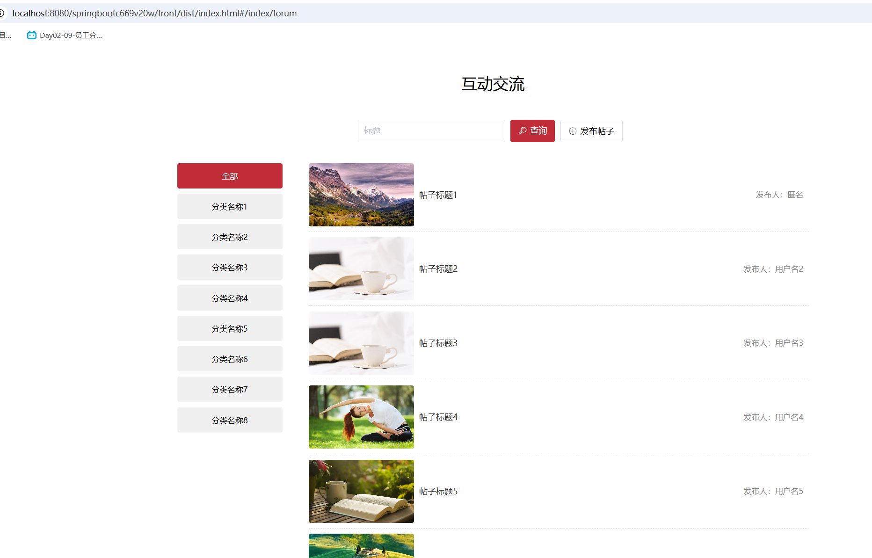Open the yoga woman post thumbnail
Image resolution: width=872 pixels, height=558 pixels.
(361, 417)
